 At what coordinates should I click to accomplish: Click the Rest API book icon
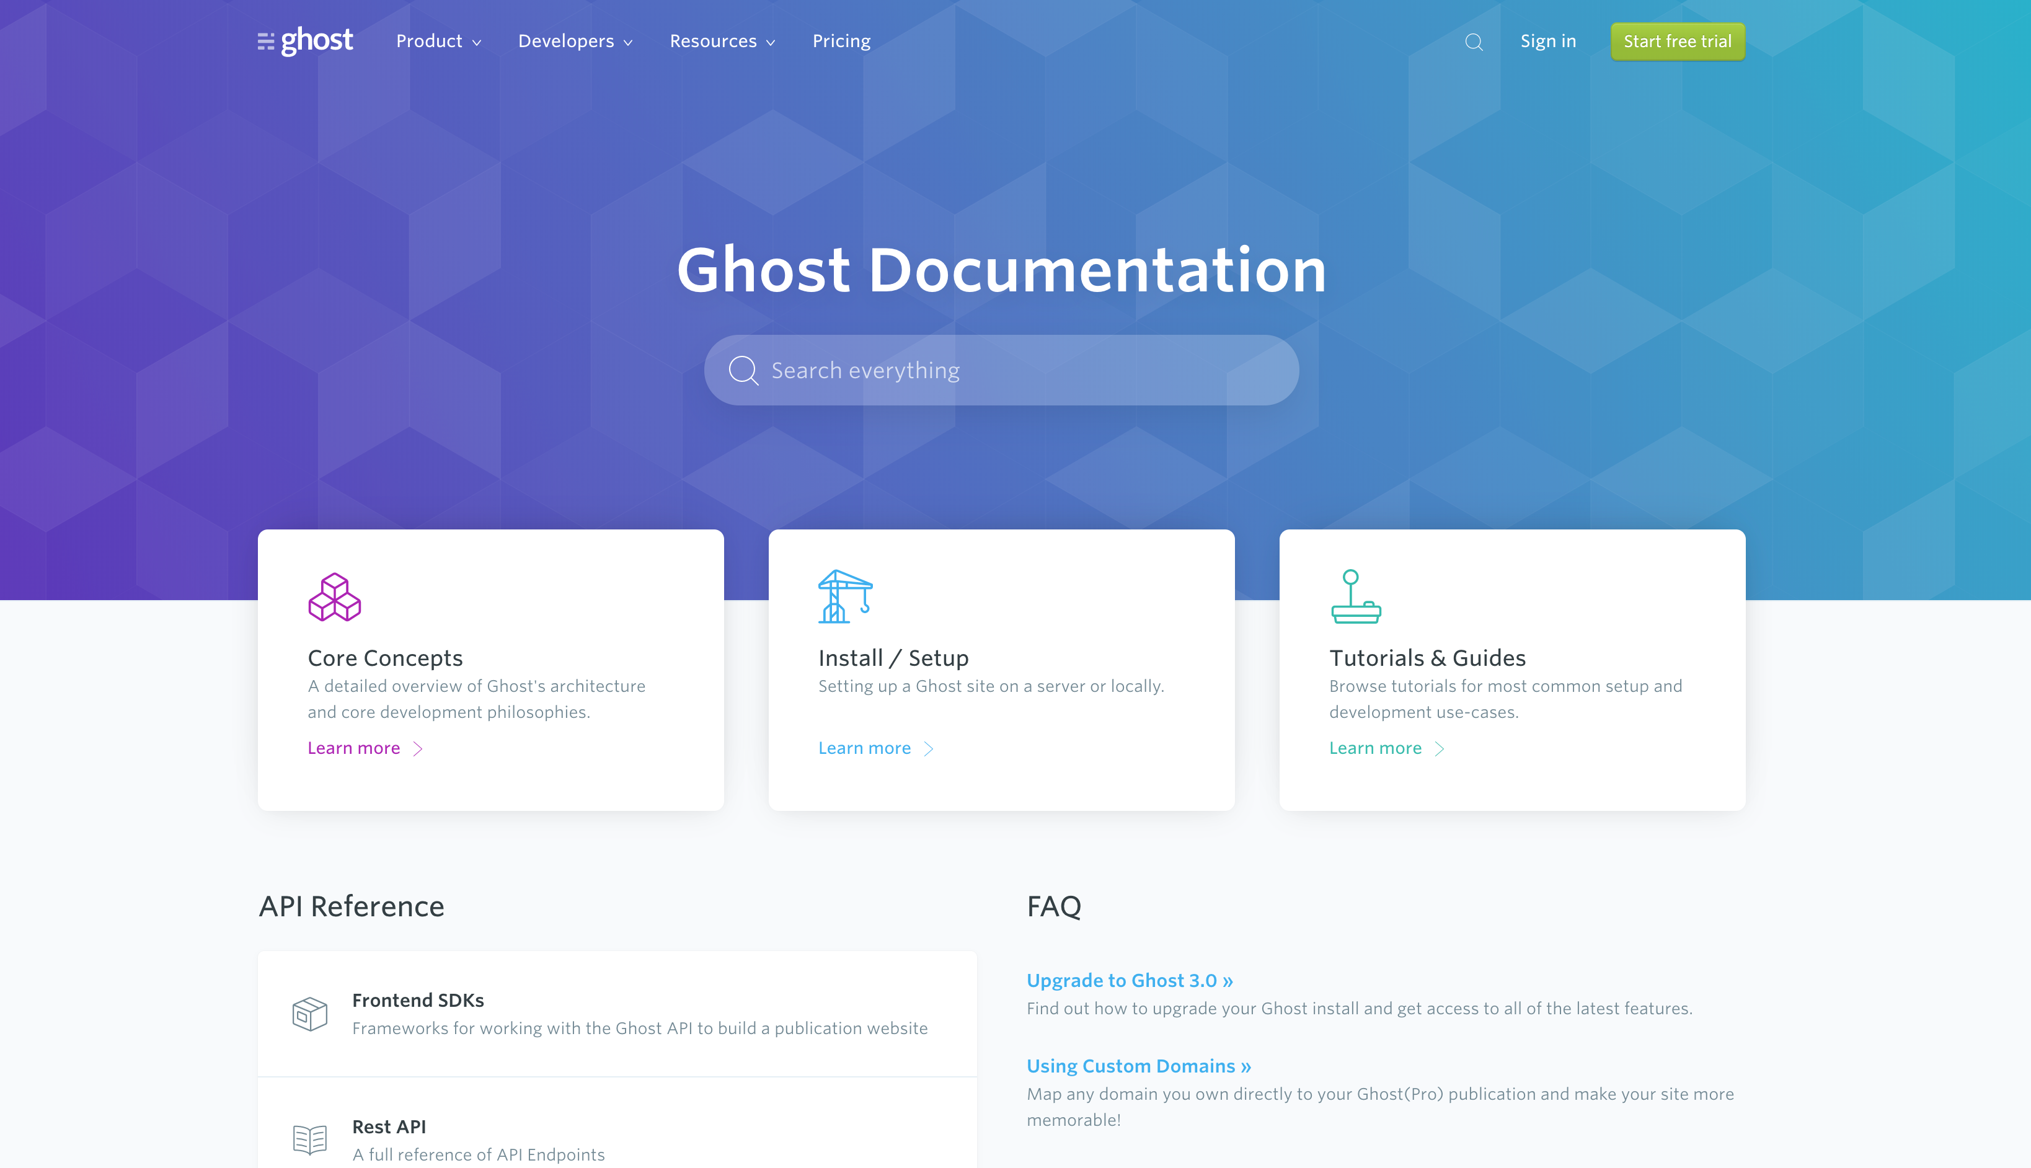[309, 1139]
